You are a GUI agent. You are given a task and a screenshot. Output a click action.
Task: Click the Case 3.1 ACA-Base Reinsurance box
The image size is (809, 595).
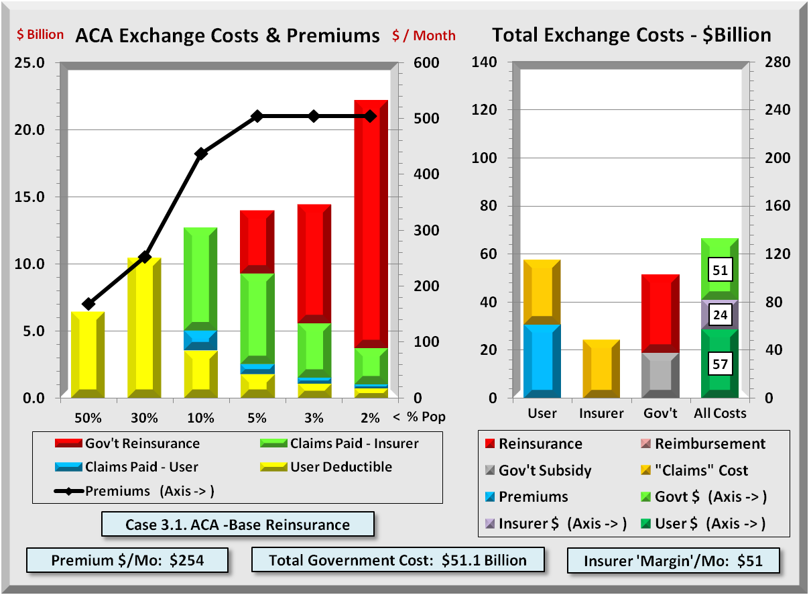coord(237,525)
